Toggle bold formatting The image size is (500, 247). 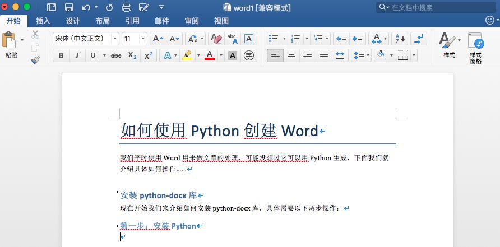[61, 56]
